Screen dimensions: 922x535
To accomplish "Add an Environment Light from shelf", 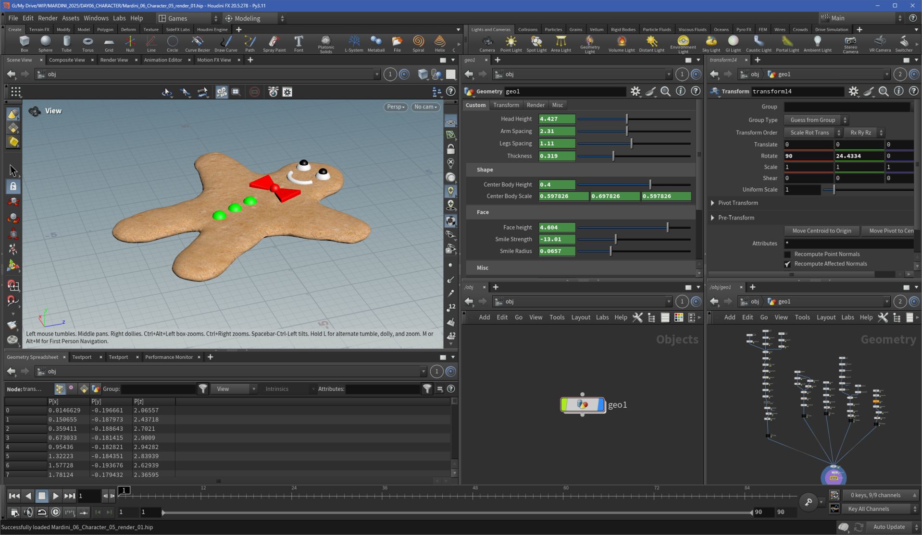I will click(x=683, y=43).
